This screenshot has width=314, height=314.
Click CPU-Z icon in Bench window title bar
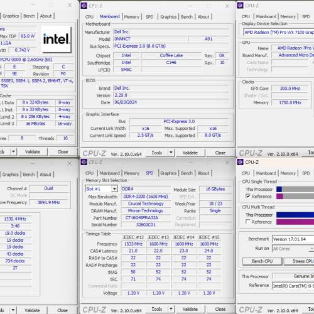coord(240,162)
